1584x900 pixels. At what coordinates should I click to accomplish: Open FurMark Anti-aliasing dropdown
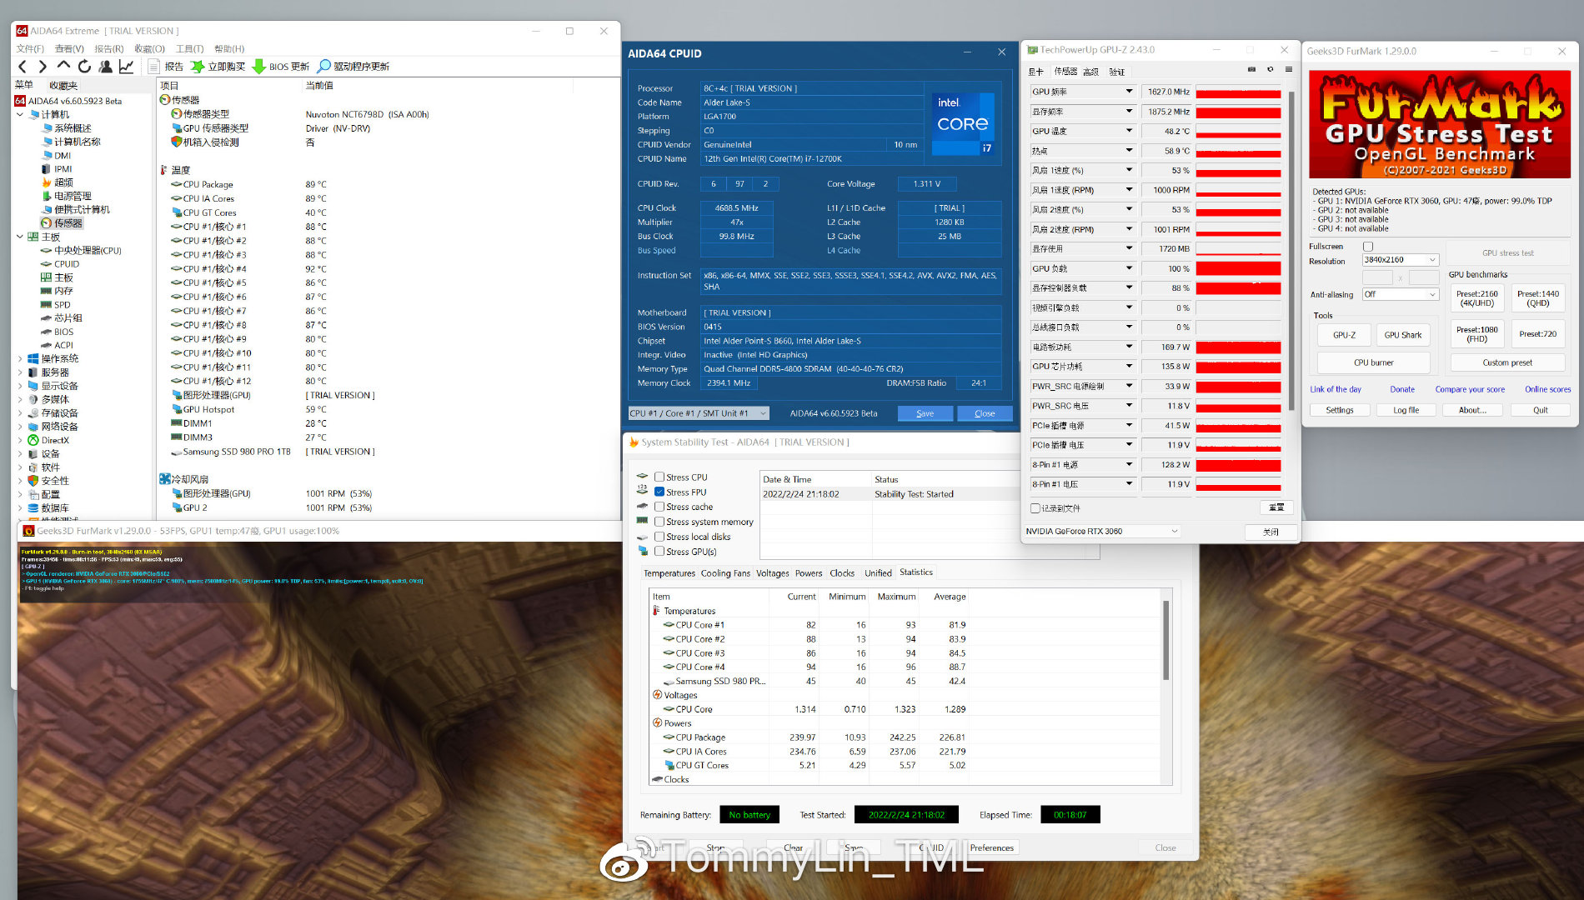point(1401,294)
